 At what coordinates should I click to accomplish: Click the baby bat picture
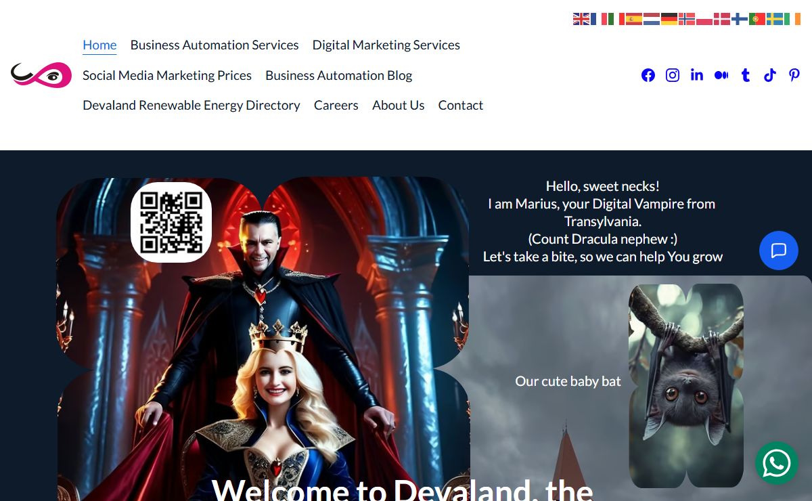click(686, 386)
